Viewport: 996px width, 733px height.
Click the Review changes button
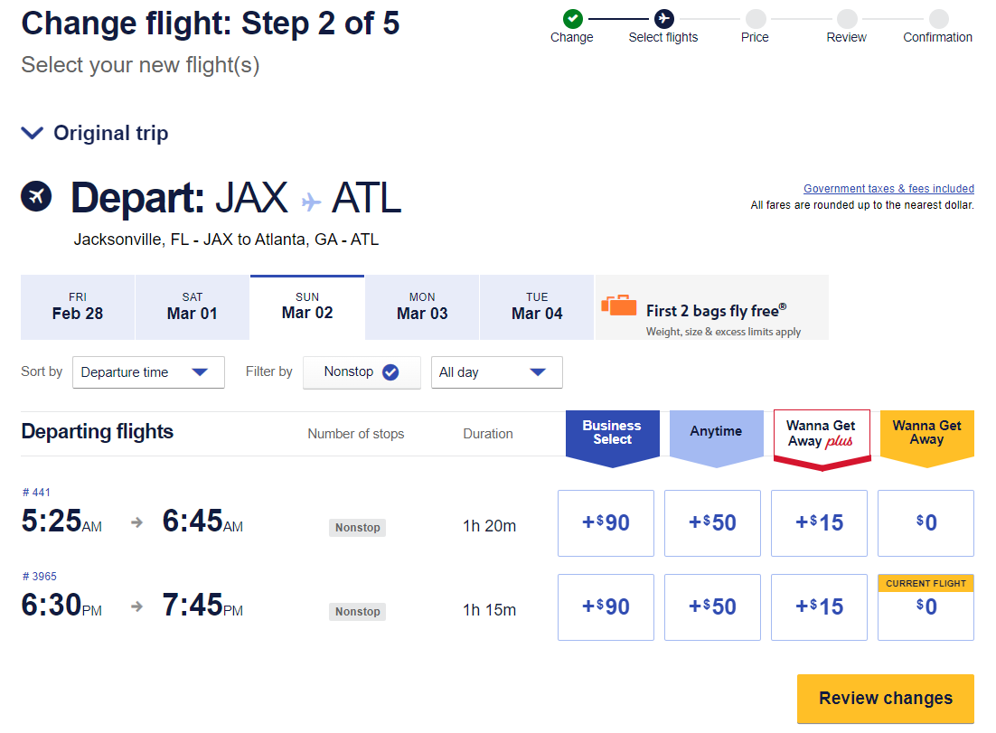pyautogui.click(x=885, y=699)
